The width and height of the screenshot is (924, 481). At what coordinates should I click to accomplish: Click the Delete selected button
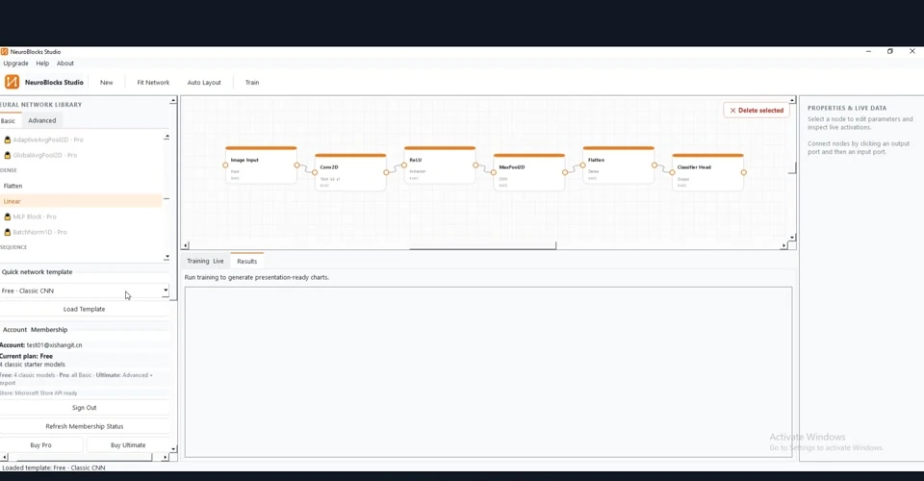pos(757,110)
